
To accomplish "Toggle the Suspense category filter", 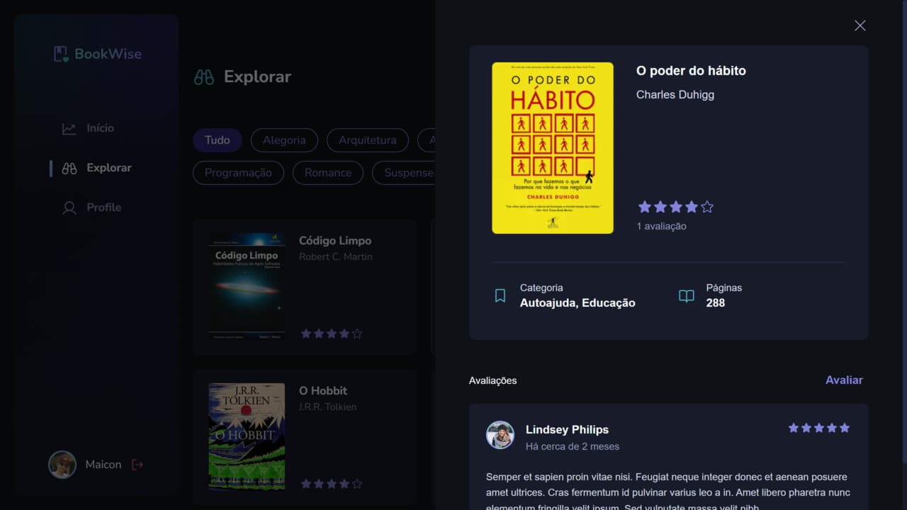I will pos(409,172).
